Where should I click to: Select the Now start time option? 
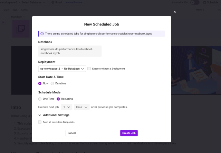point(40,83)
